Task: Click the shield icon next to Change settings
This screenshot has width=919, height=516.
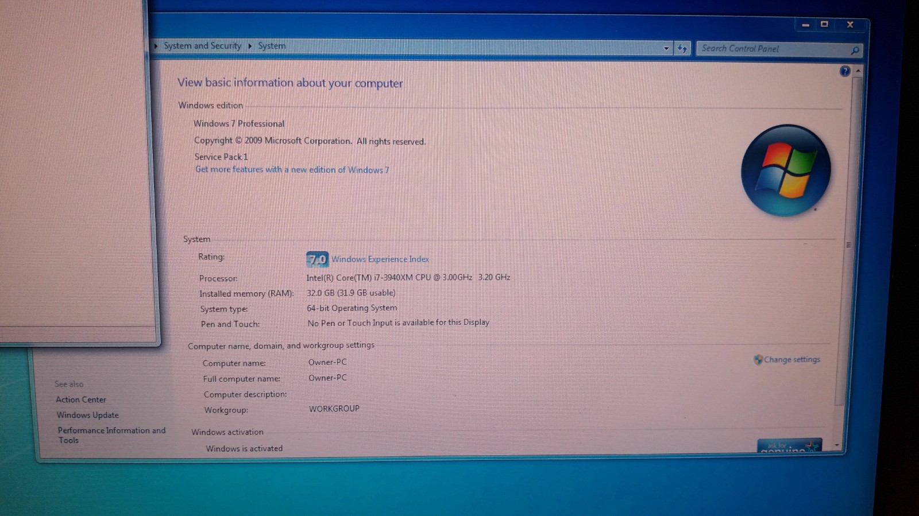Action: click(x=758, y=359)
